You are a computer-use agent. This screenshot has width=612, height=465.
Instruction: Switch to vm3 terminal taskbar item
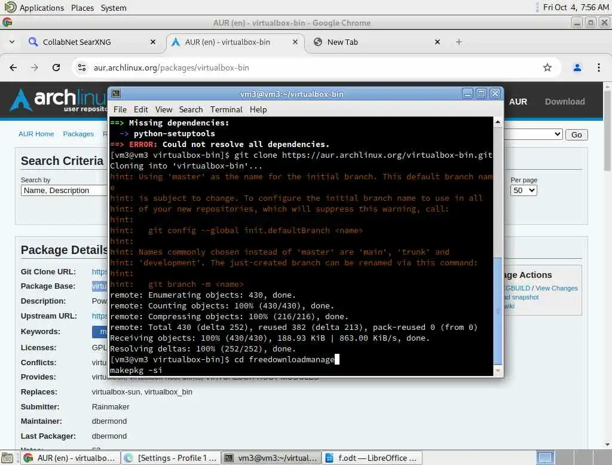271,458
